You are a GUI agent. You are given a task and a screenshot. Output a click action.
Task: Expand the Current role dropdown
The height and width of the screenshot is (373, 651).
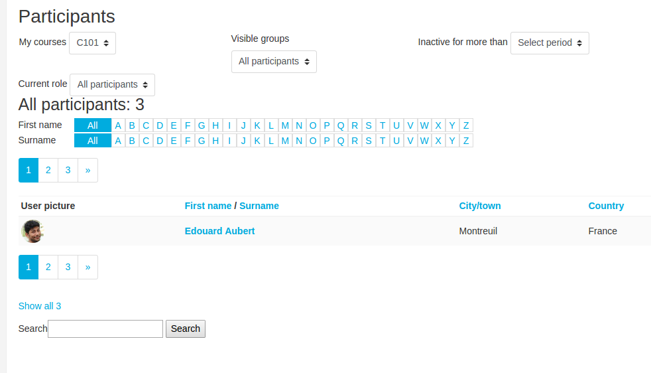(x=113, y=85)
